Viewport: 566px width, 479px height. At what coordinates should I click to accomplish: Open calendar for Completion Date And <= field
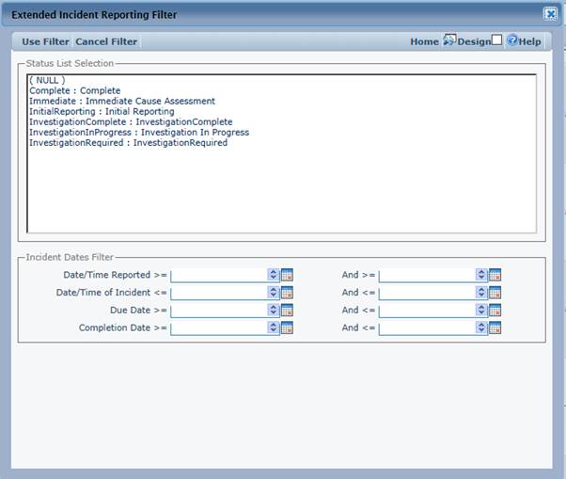coord(495,327)
